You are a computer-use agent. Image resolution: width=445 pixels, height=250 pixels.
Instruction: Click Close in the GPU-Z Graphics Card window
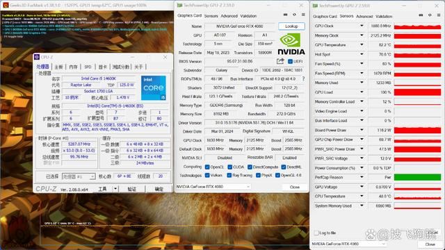(x=295, y=187)
